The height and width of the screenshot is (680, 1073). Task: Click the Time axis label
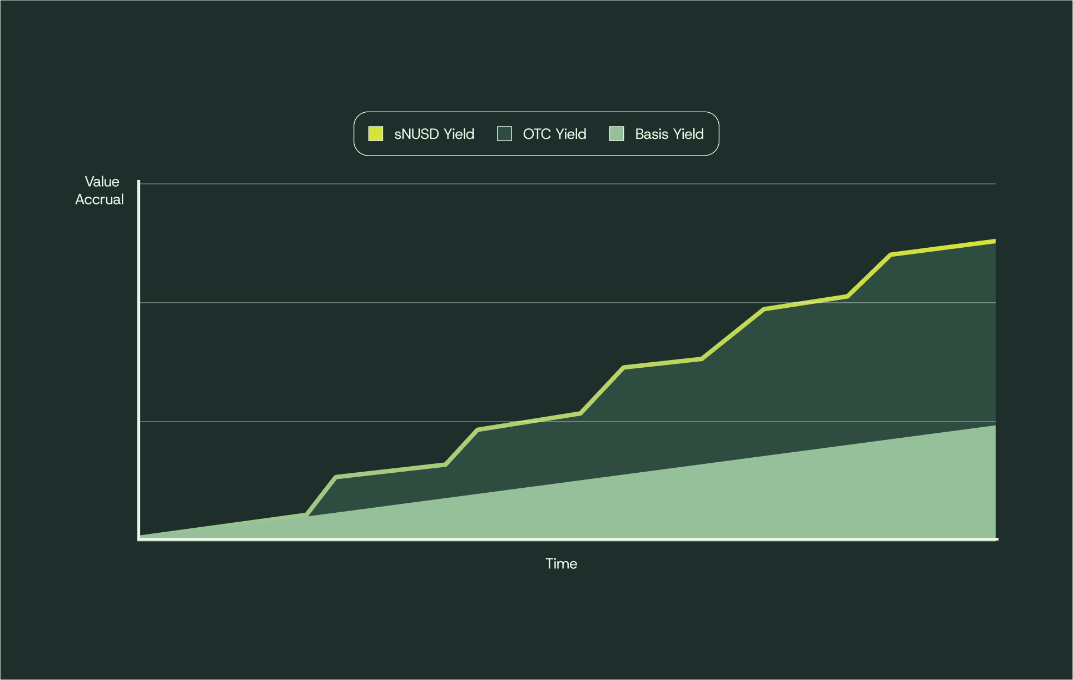click(561, 564)
